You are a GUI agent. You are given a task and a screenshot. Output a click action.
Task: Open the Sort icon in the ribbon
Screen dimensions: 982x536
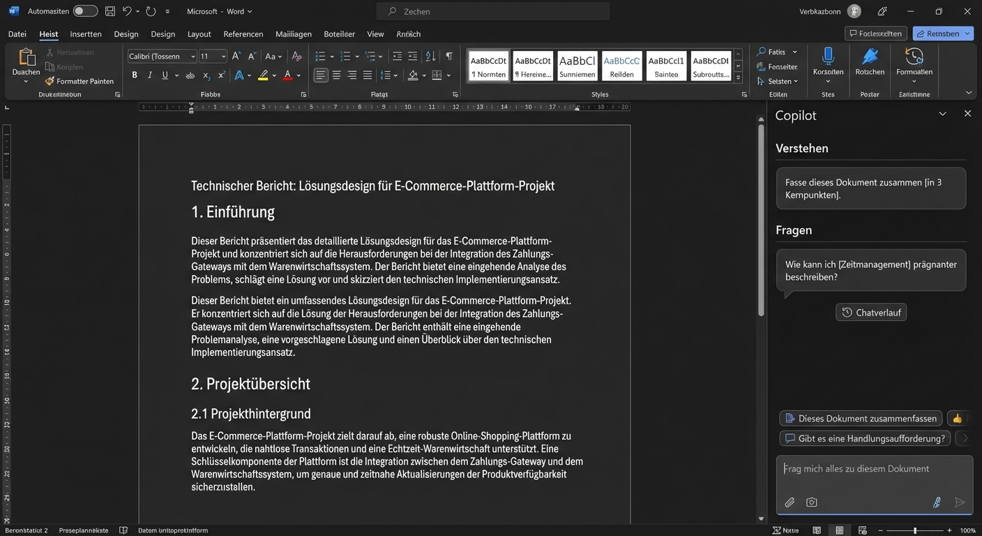pyautogui.click(x=431, y=55)
